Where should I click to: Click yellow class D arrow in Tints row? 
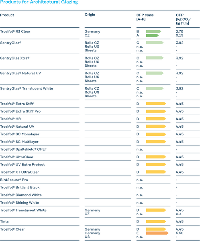pos(156,222)
